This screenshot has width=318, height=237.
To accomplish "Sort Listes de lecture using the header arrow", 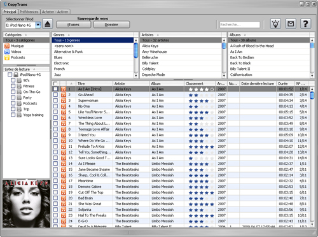I will tap(34, 69).
